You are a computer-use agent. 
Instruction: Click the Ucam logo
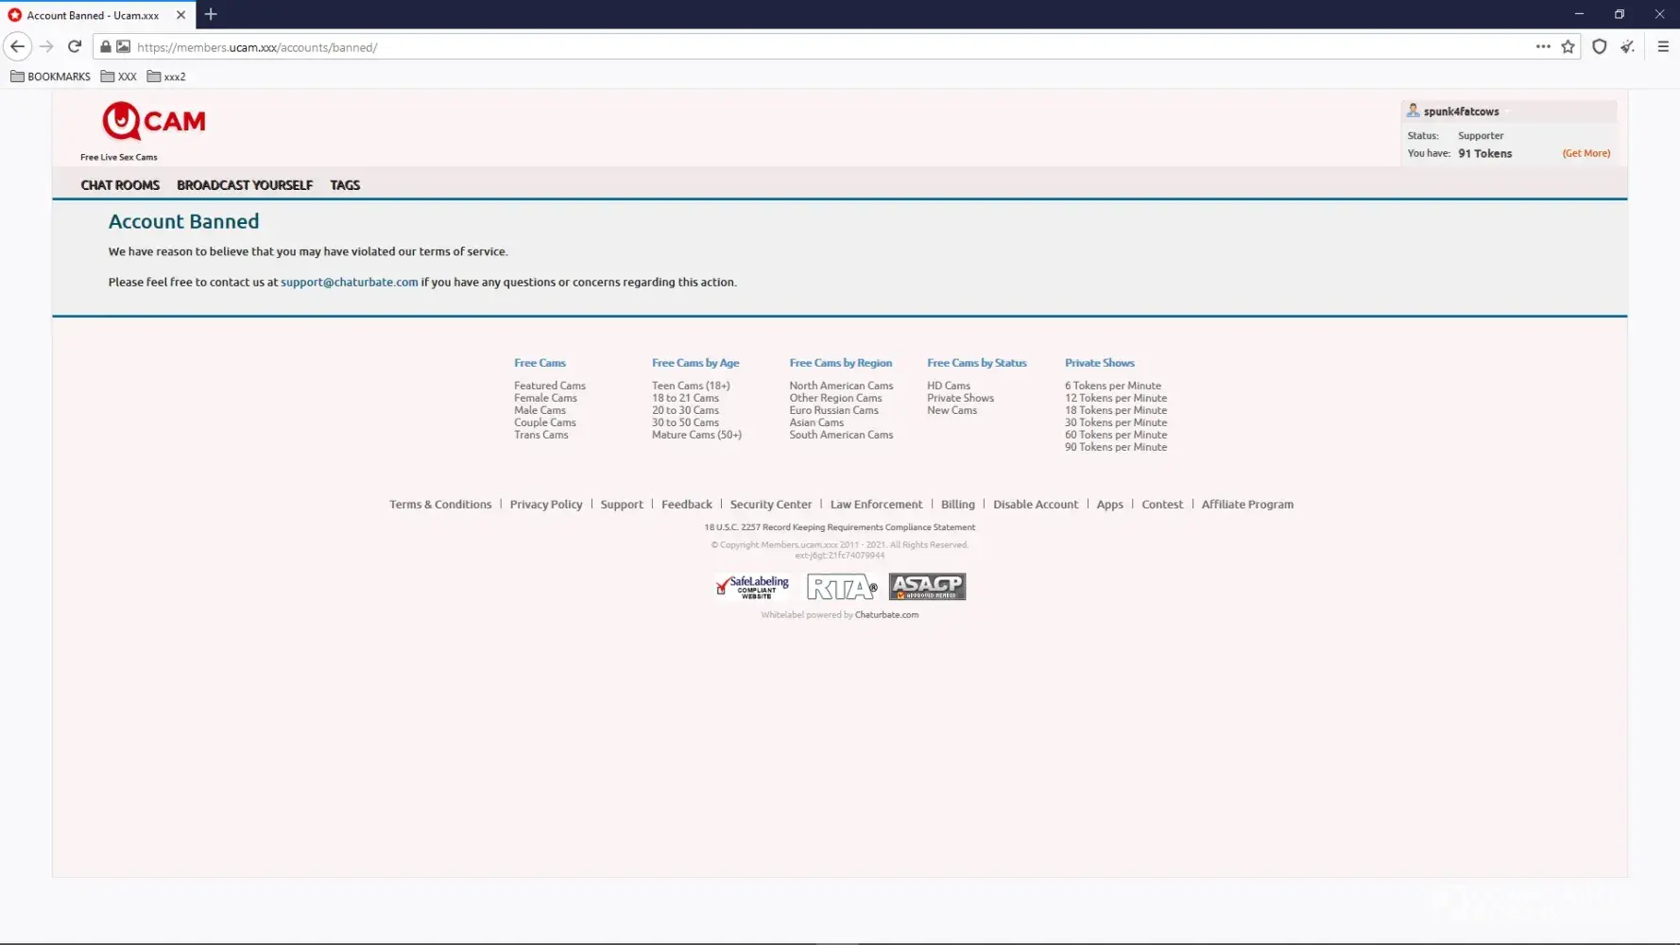tap(153, 121)
